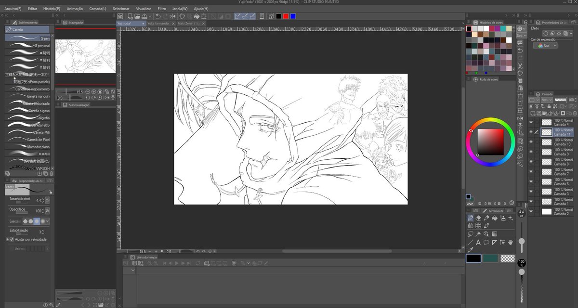578x308 pixels.
Task: Select the Marcador plano sub tool
Action: point(28,146)
